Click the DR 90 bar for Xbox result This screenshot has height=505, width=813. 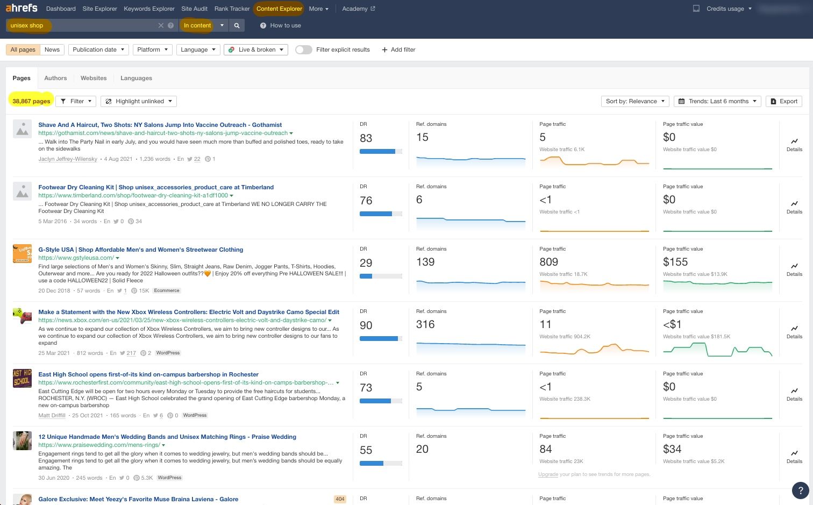point(381,338)
